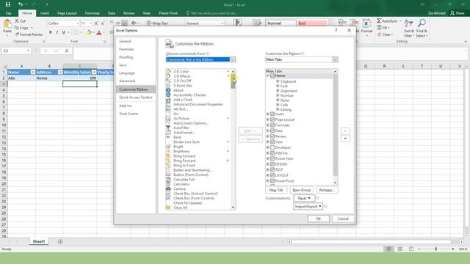Click the zoom slider handle

point(435,249)
